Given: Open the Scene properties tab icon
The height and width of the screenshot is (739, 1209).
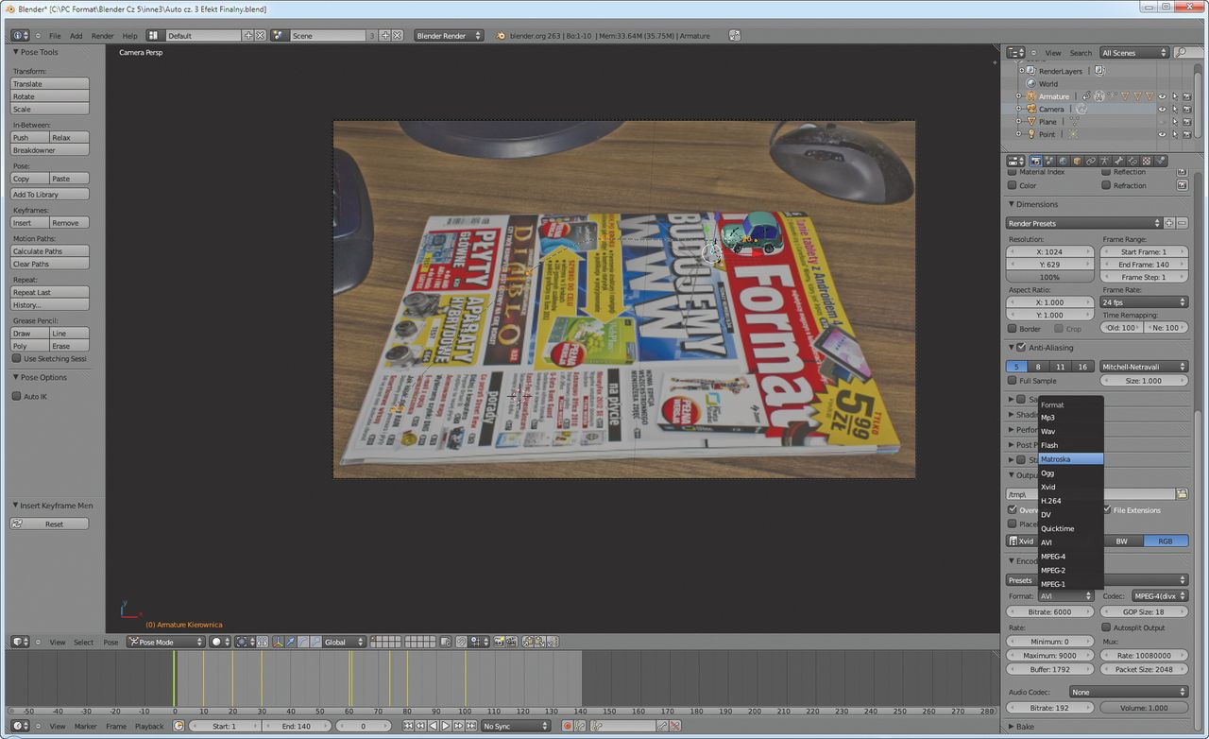Looking at the screenshot, I should click(1049, 161).
